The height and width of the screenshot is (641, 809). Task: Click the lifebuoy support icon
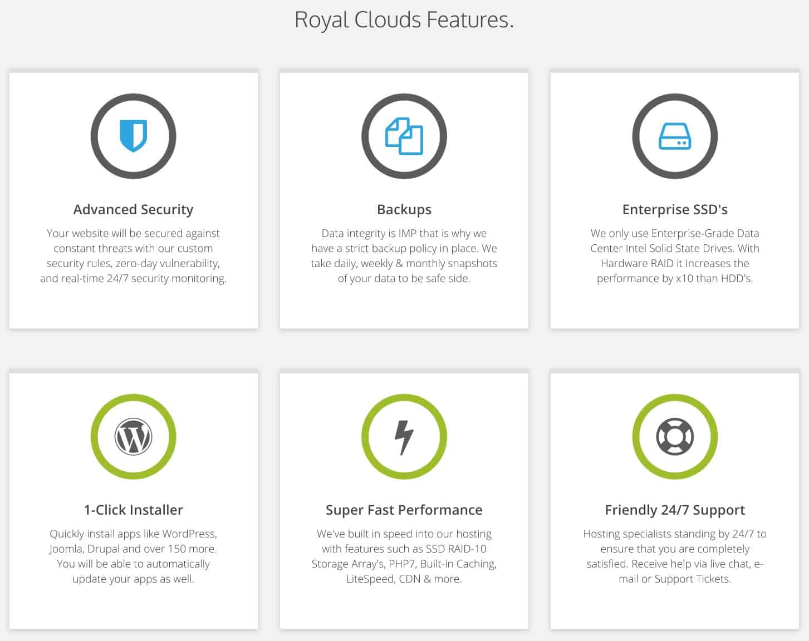click(675, 437)
